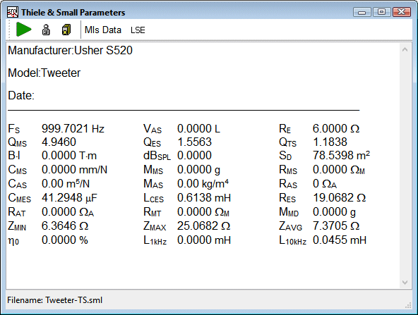Click the Zmax value 25.0682 Ω

click(x=203, y=226)
